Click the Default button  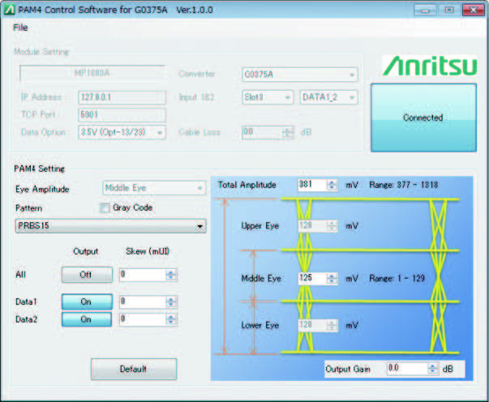pyautogui.click(x=134, y=369)
